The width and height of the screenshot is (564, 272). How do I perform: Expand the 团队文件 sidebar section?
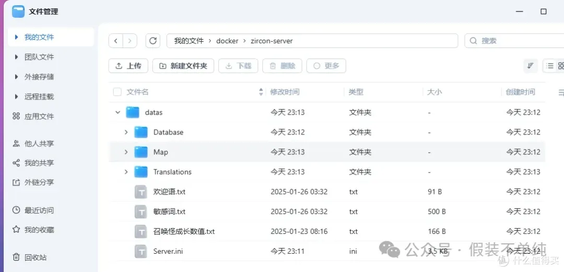[x=17, y=57]
